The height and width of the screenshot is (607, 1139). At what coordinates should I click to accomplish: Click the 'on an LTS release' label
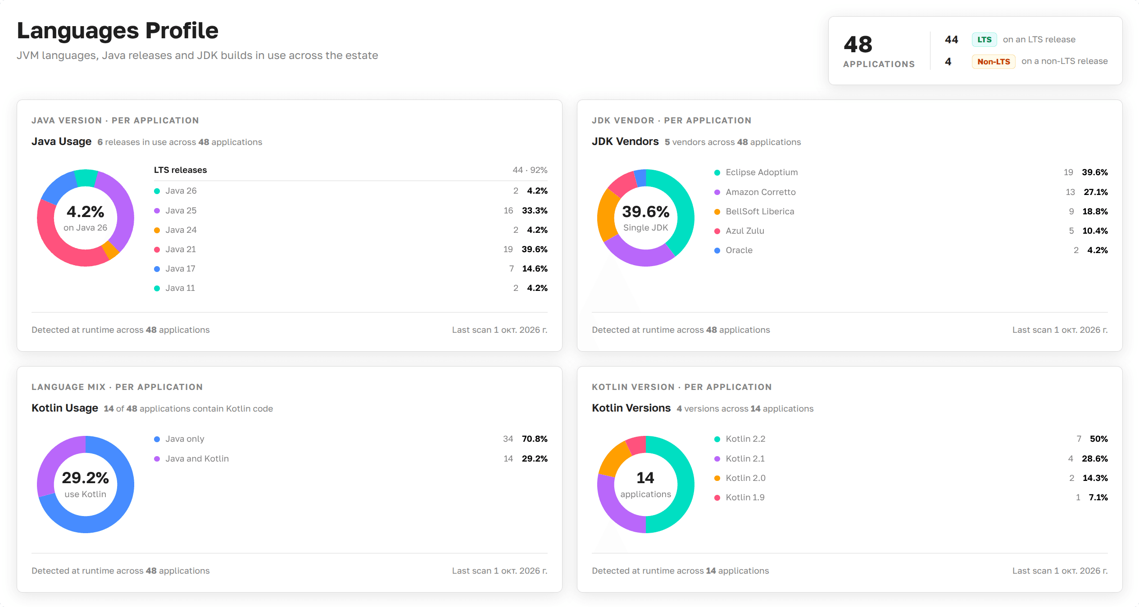[x=1039, y=40]
